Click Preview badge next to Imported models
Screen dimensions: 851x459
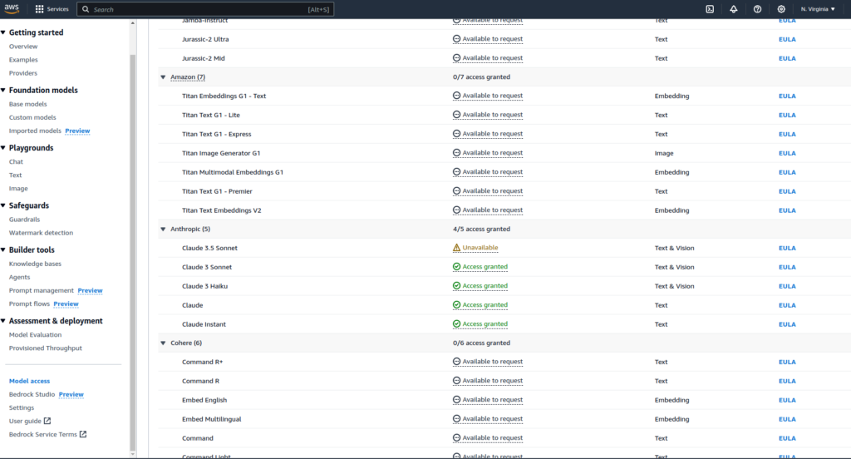click(77, 131)
